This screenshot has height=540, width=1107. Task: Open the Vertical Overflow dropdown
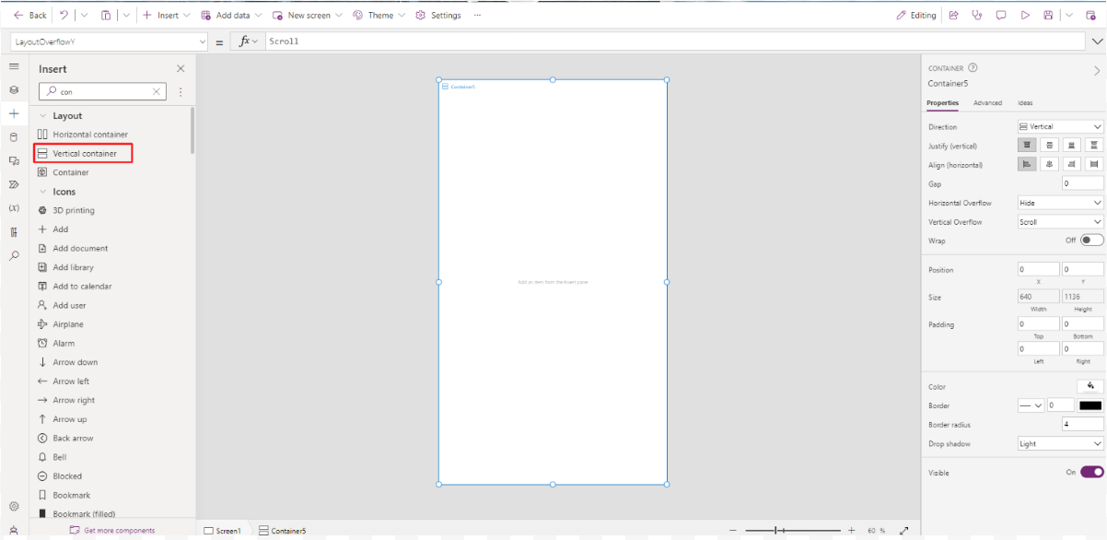coord(1059,221)
